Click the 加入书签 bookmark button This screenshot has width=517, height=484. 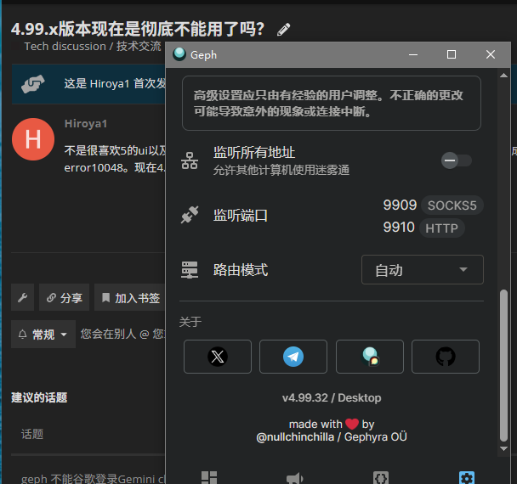click(x=129, y=298)
